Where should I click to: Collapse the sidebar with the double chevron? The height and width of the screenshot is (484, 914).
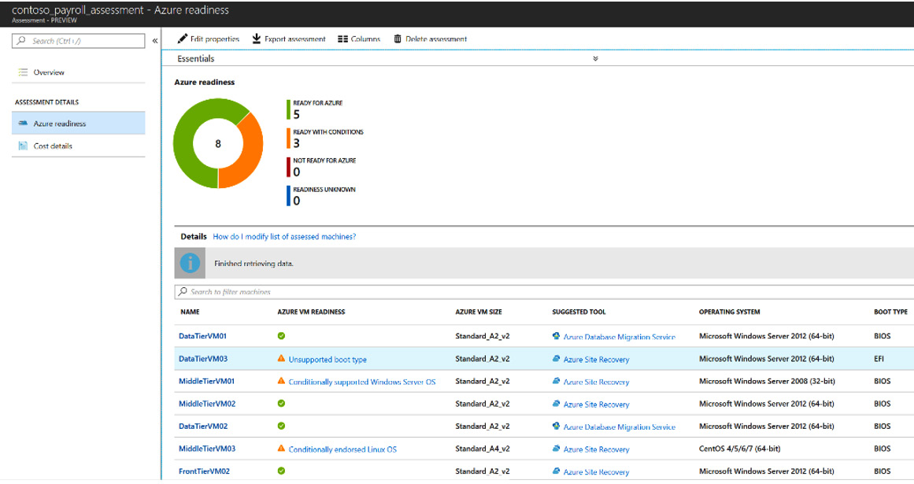tap(155, 41)
